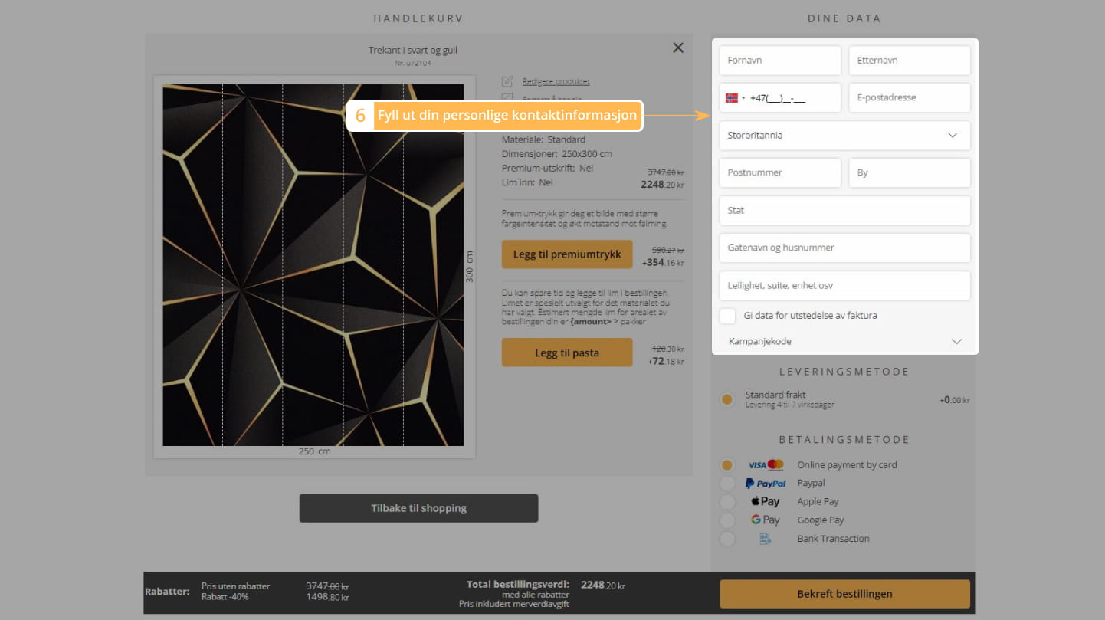The image size is (1105, 620).
Task: Focus the Fornavn input field
Action: click(780, 61)
